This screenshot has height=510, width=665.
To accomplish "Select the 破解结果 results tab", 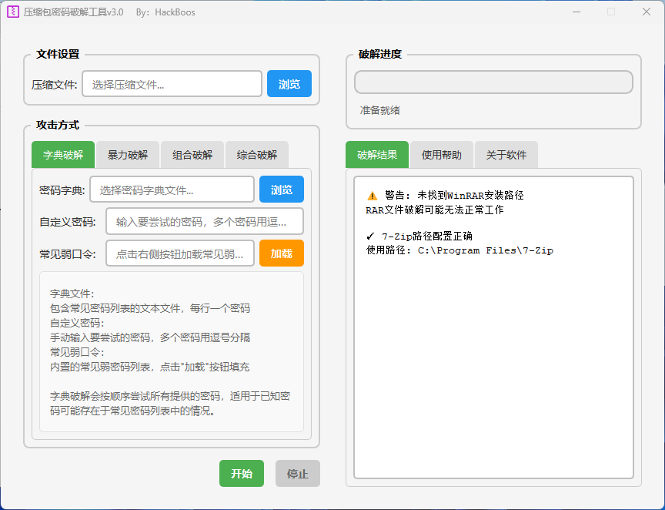I will 376,154.
